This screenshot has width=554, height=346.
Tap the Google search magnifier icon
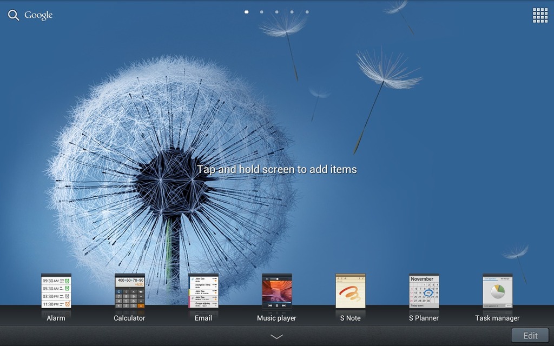coord(14,15)
